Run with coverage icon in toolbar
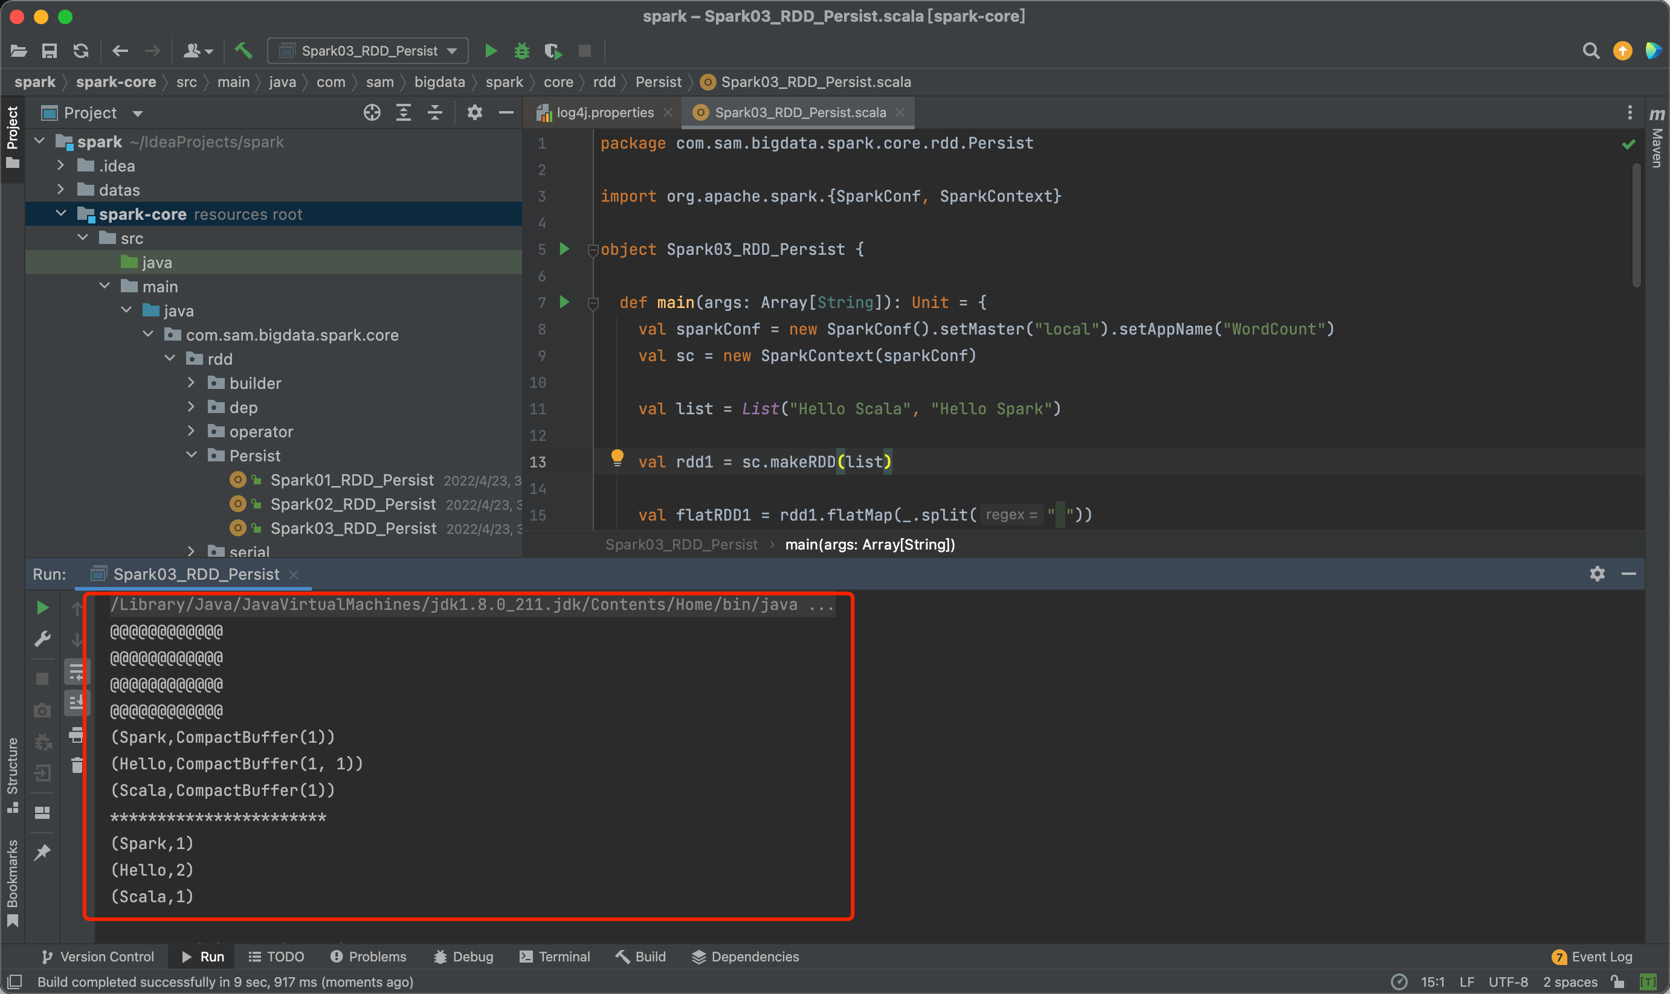The image size is (1670, 994). pyautogui.click(x=553, y=51)
